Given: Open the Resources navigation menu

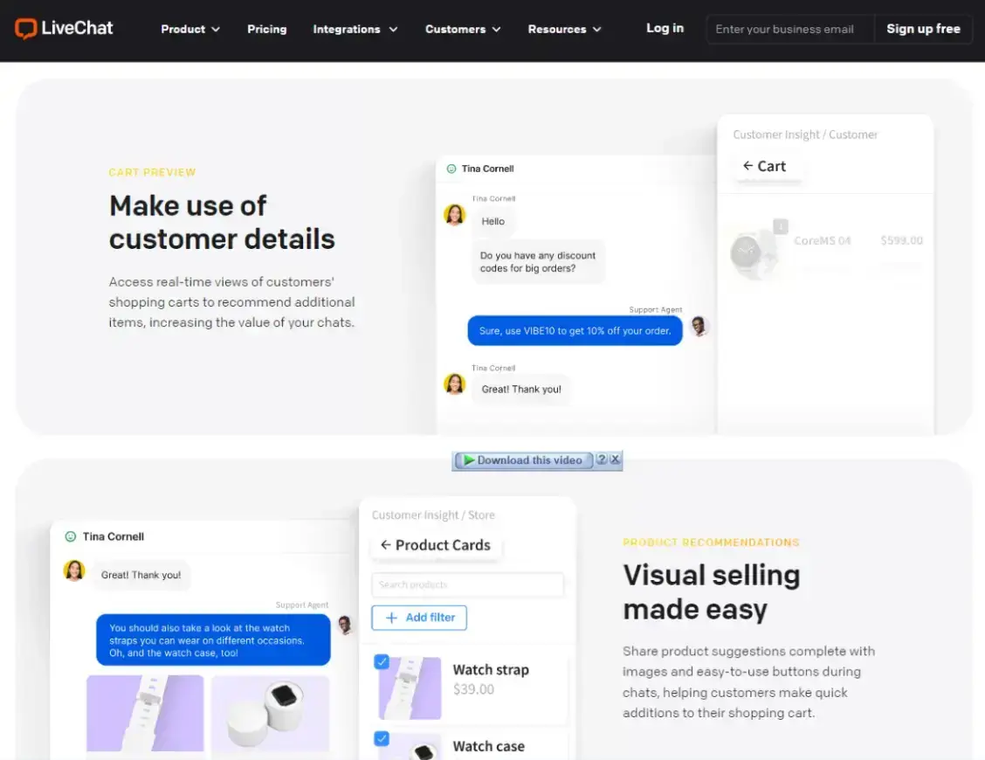Looking at the screenshot, I should (564, 29).
